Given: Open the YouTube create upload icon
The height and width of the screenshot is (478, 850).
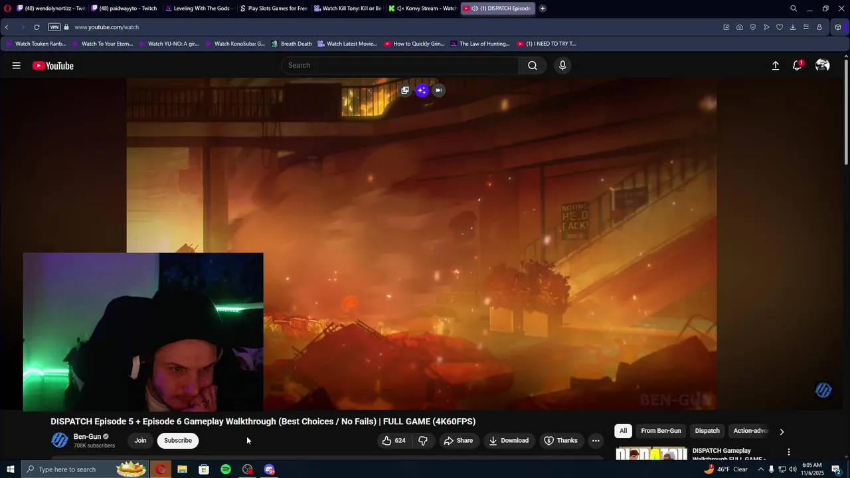Looking at the screenshot, I should 775,66.
